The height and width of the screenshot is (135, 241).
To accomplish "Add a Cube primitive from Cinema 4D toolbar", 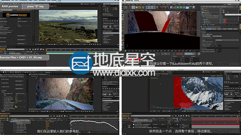I will [171, 7].
